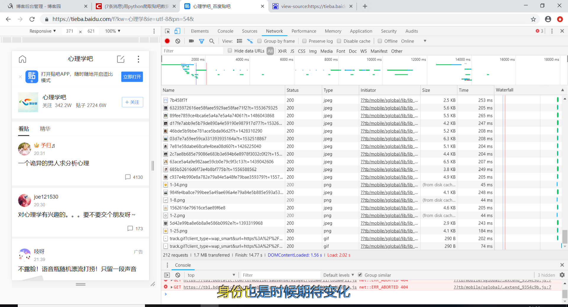This screenshot has height=307, width=568.
Task: Clear the console
Action: coord(178,275)
